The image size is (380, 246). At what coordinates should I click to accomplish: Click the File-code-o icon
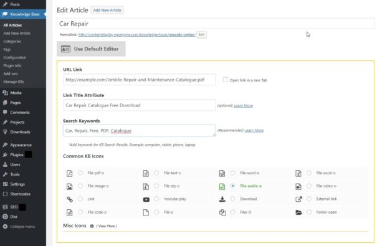coord(69,212)
